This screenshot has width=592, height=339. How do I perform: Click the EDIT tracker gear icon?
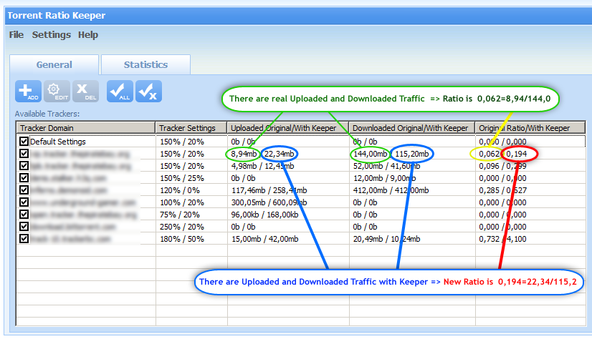pos(57,91)
